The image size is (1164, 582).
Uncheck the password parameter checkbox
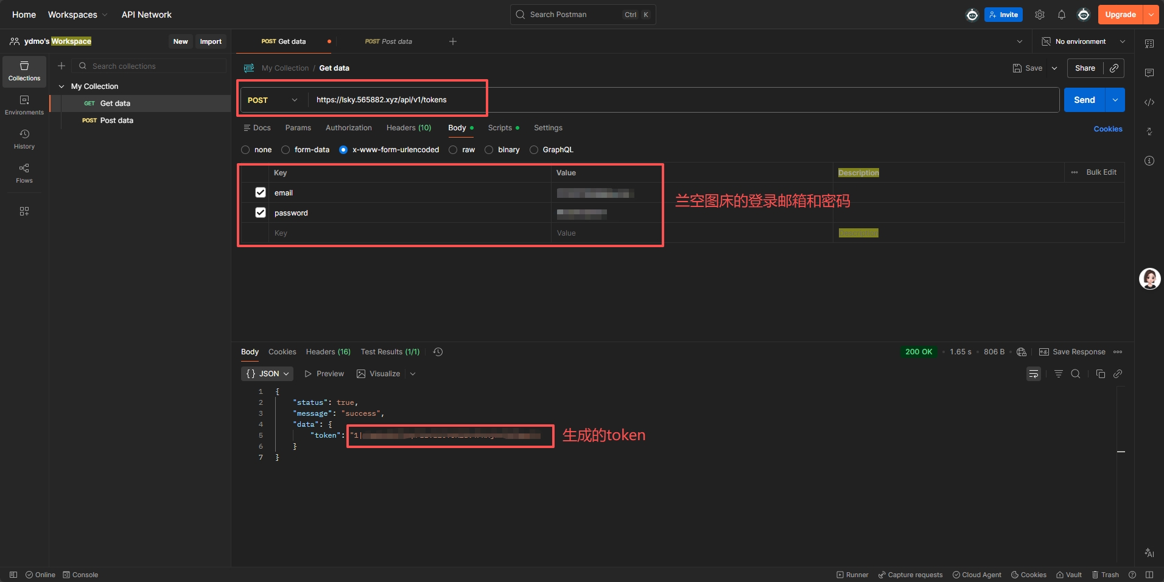pos(261,212)
